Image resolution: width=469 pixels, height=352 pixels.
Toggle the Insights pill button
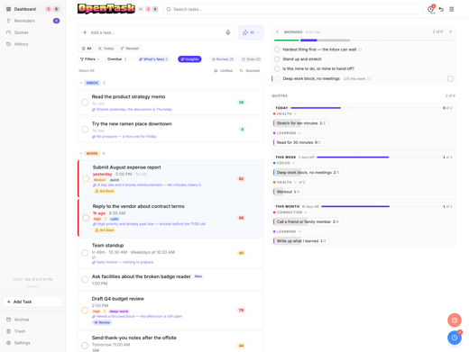[x=189, y=59]
